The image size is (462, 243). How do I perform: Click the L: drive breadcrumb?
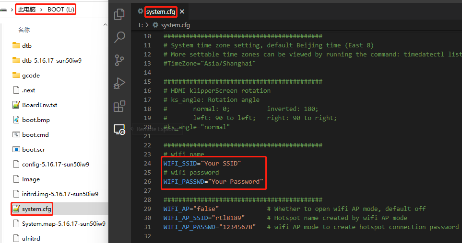click(x=141, y=25)
